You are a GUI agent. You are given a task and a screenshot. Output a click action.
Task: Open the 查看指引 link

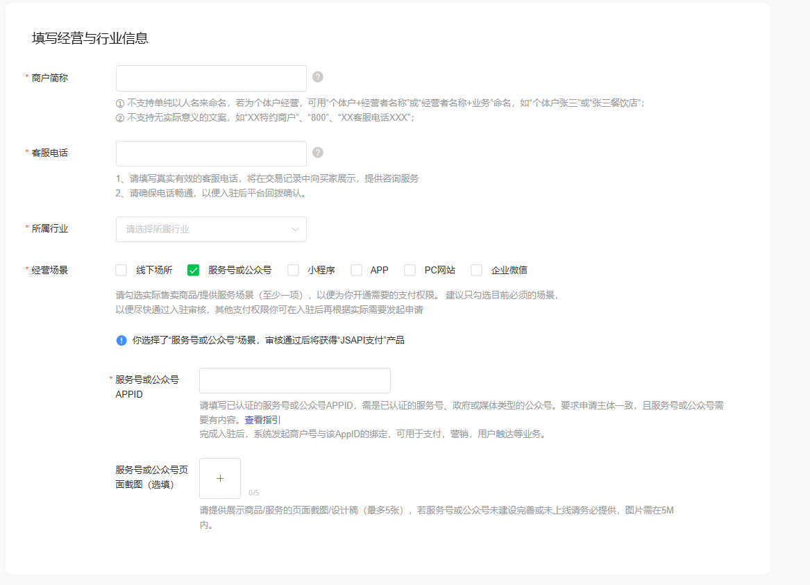pos(262,420)
